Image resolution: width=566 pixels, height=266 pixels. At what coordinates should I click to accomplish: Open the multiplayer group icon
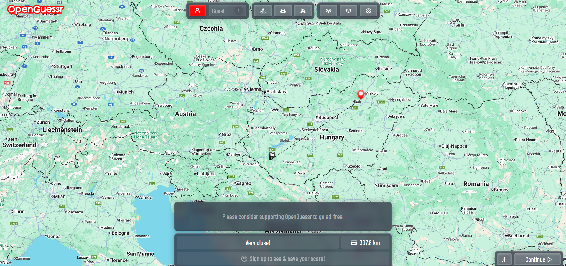click(x=283, y=11)
